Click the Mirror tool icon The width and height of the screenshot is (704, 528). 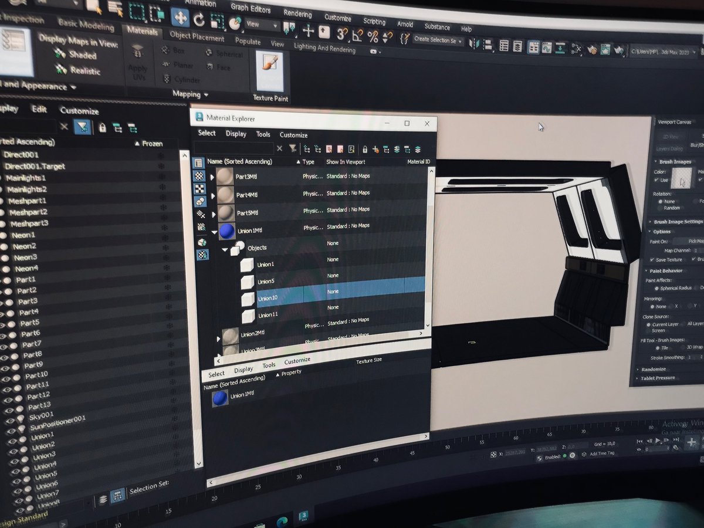click(473, 44)
